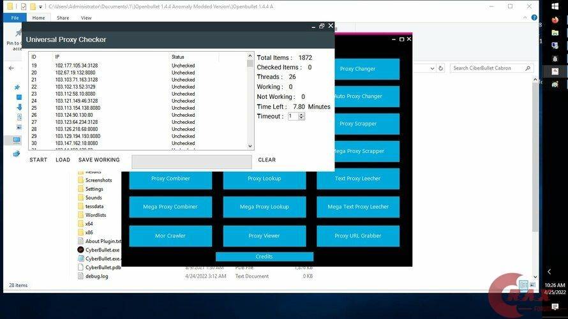The height and width of the screenshot is (319, 568).
Task: Launch the Mor Crawler tool
Action: (170, 235)
